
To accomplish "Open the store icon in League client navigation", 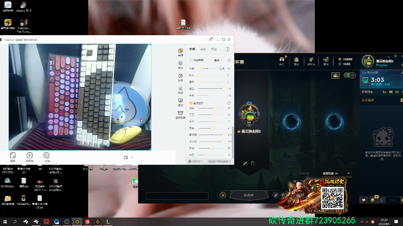I will (326, 61).
